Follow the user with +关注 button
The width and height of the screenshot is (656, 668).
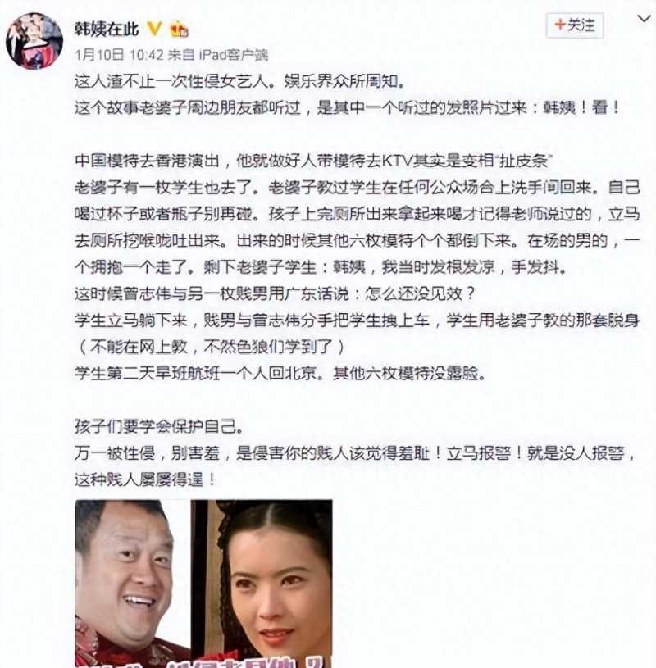click(575, 25)
